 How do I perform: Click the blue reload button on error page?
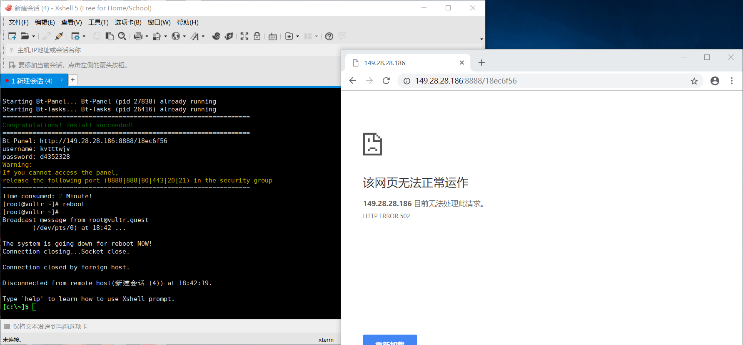(390, 340)
